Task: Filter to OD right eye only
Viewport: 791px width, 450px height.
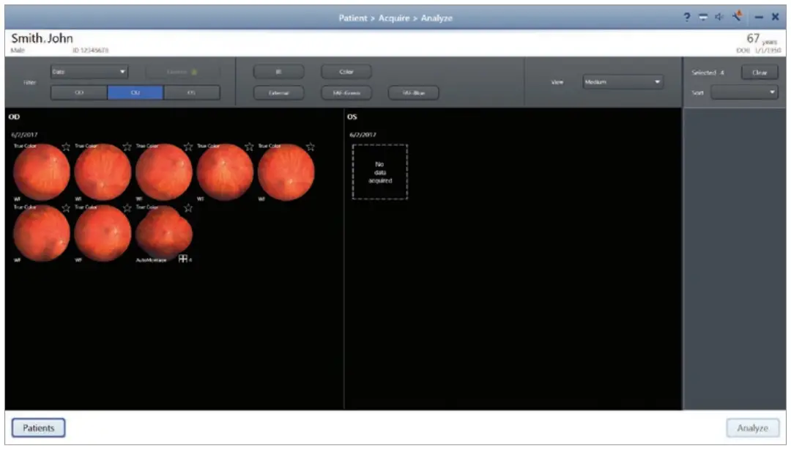Action: (x=79, y=92)
